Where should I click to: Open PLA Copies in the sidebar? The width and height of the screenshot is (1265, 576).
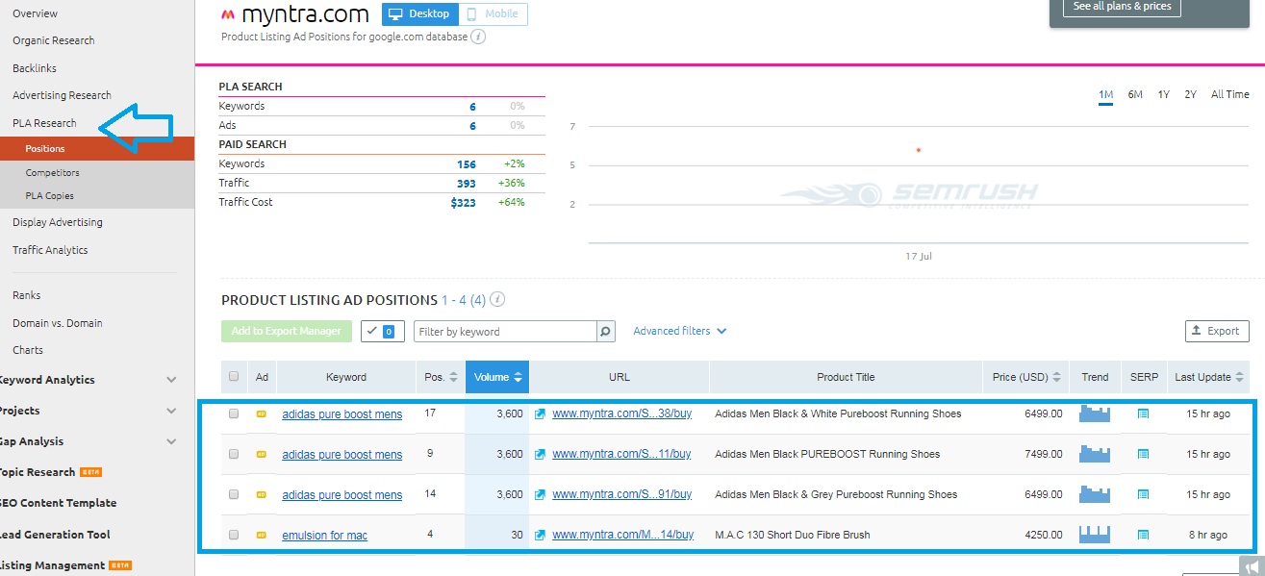pos(50,196)
